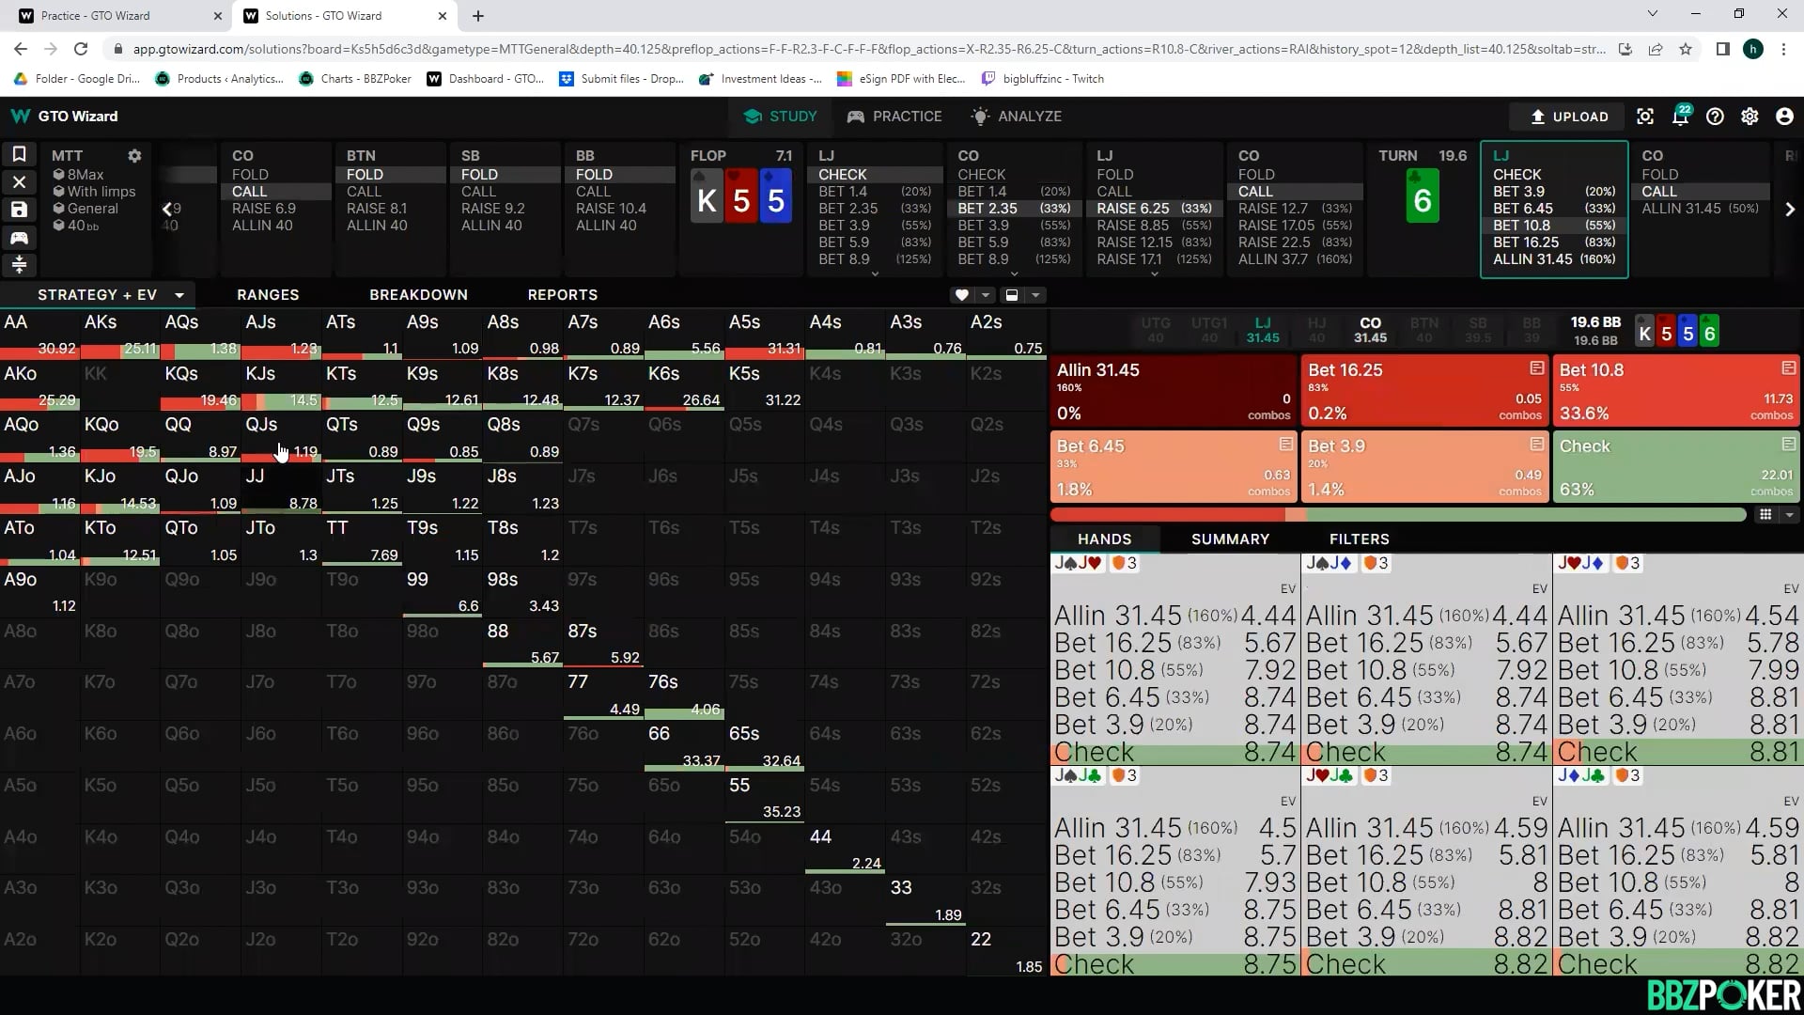
Task: Click the collapse rows compress icon
Action: tap(19, 265)
